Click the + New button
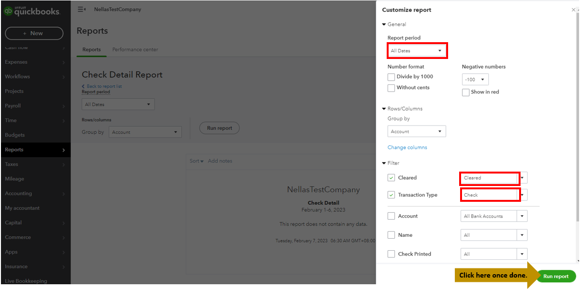The height and width of the screenshot is (290, 581). [x=34, y=33]
